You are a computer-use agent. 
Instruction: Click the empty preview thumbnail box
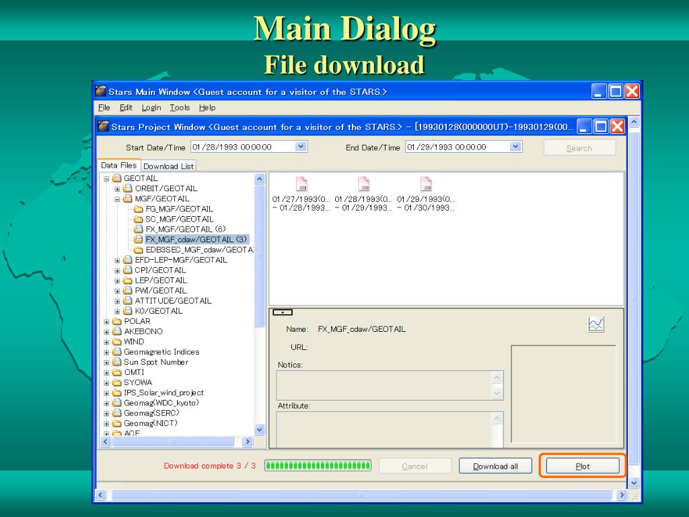(x=563, y=394)
